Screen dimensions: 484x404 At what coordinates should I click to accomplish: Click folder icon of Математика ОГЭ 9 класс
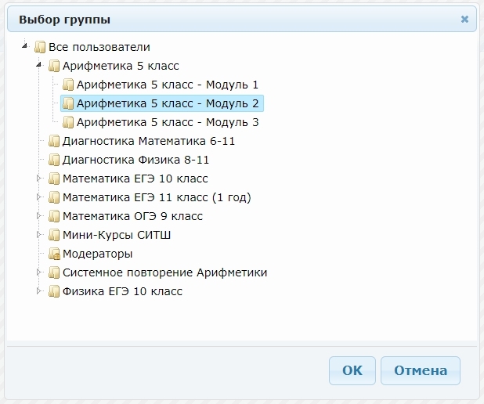54,216
